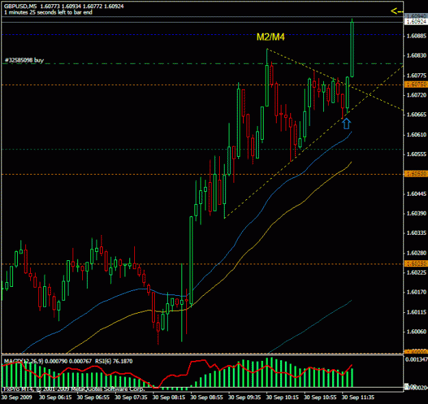
Task: Click the 0.001347 indicator scale value
Action: click(x=416, y=359)
